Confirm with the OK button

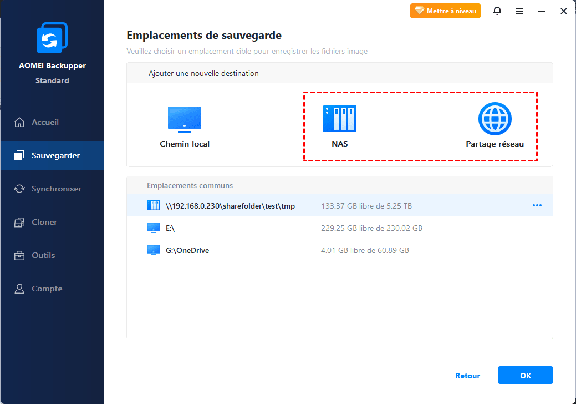pos(526,375)
